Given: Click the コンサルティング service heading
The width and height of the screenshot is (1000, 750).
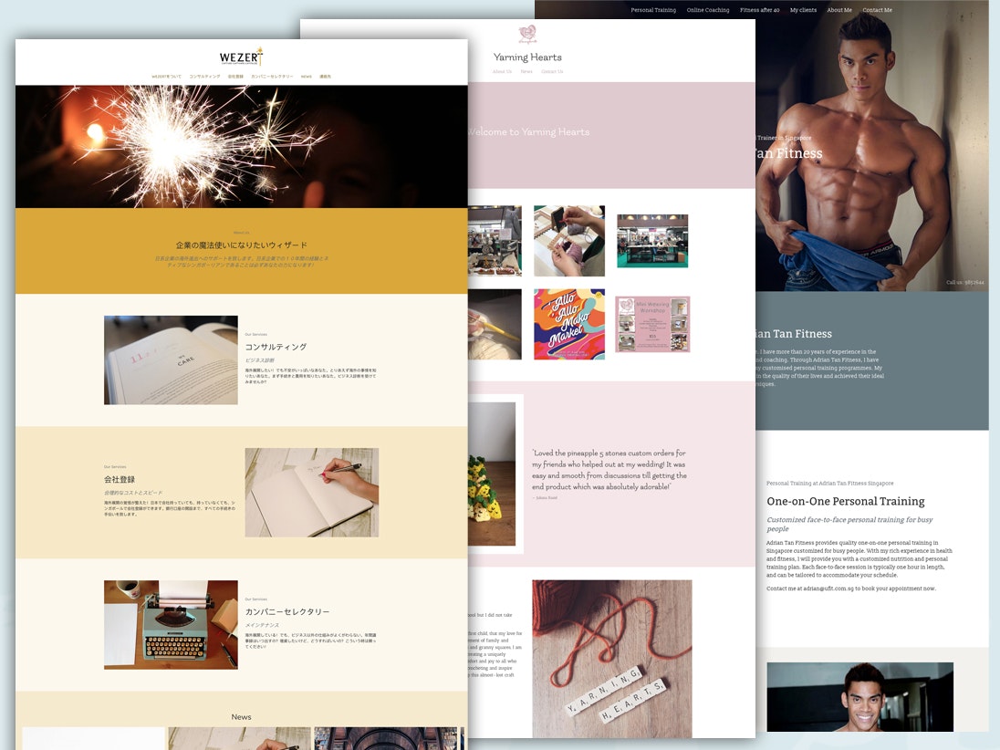Looking at the screenshot, I should (x=276, y=347).
